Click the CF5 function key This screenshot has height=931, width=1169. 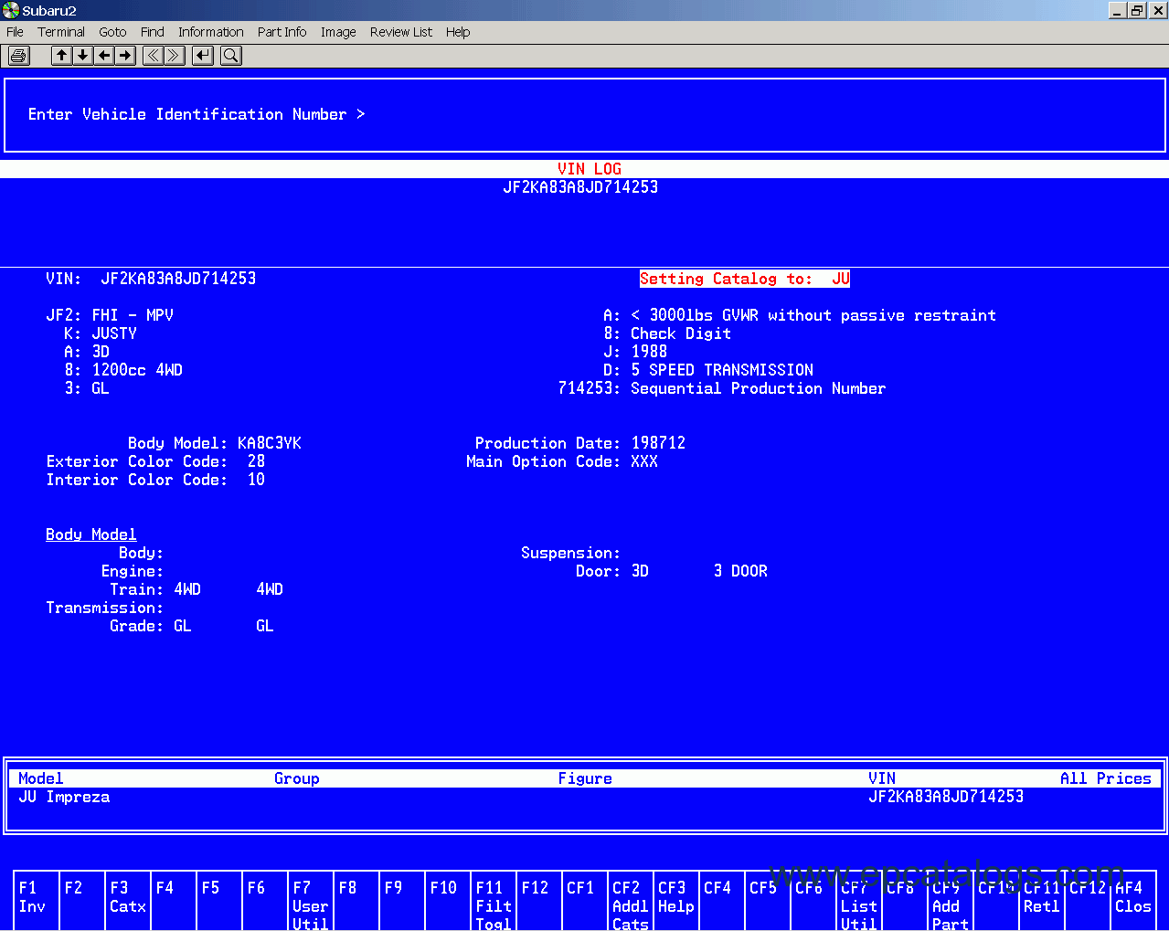[768, 901]
